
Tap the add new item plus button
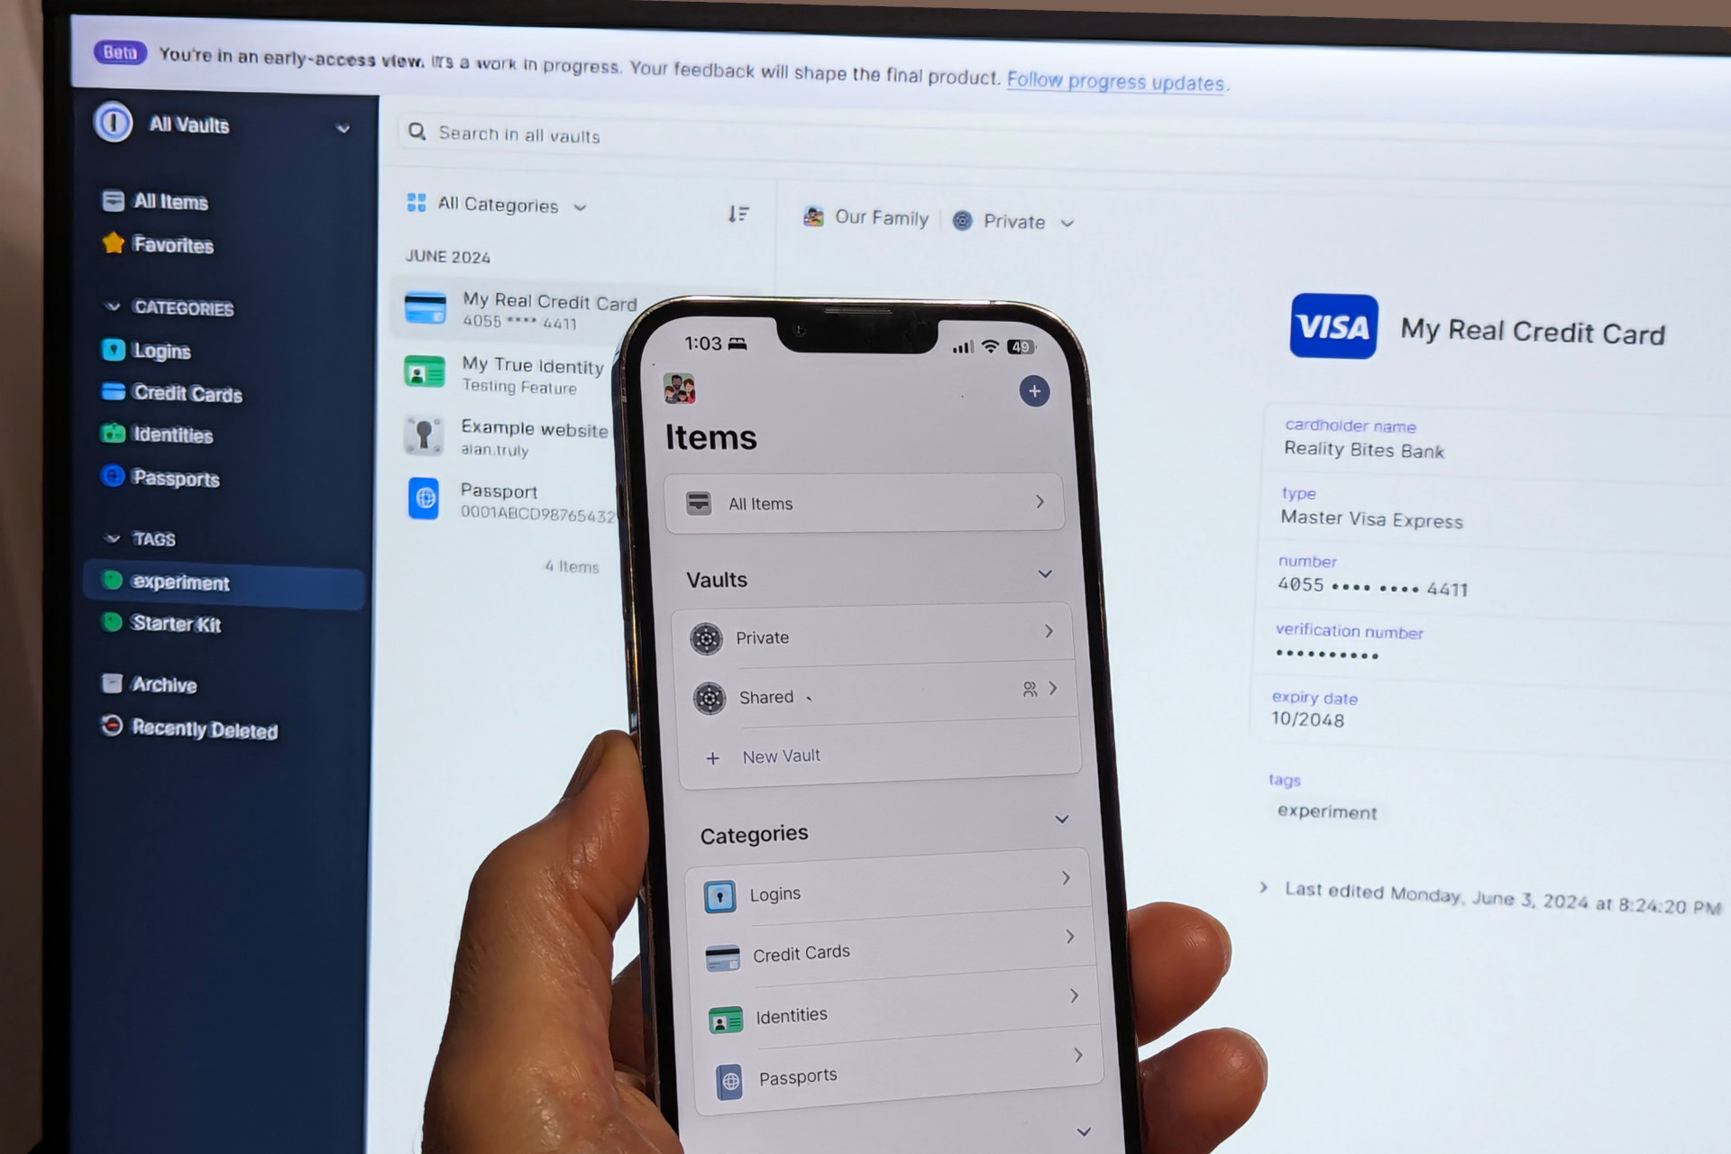[x=1033, y=393]
